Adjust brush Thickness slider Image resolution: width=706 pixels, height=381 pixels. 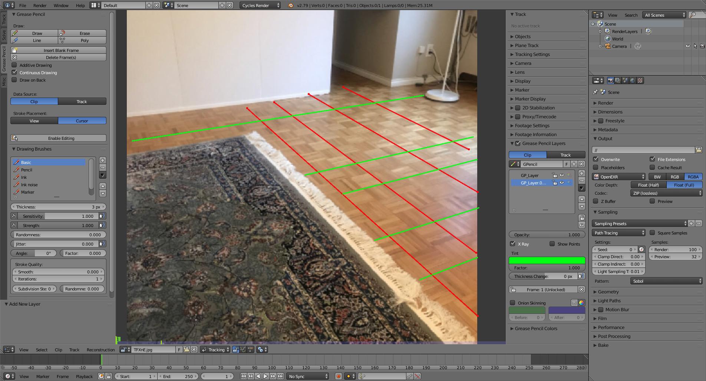[59, 207]
